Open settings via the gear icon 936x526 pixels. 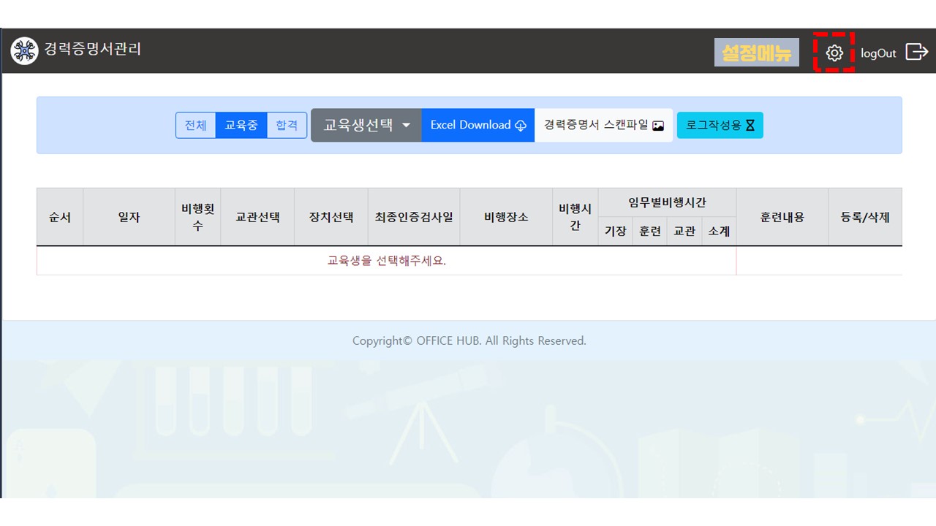pos(834,53)
